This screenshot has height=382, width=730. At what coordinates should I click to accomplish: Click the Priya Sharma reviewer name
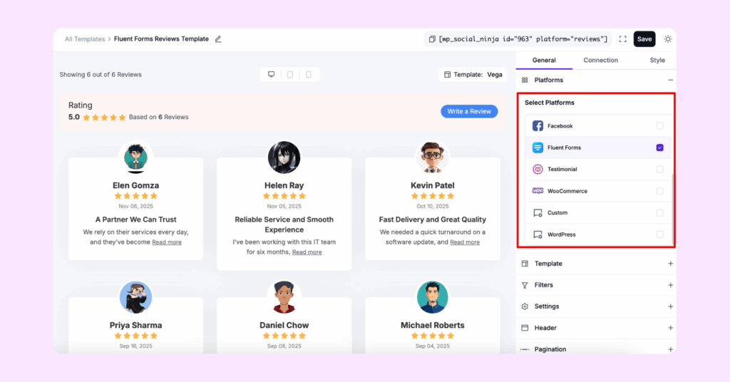pos(136,325)
